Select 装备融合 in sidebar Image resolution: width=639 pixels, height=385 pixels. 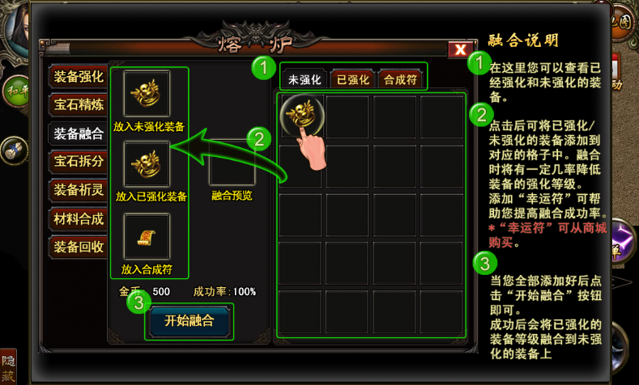79,133
